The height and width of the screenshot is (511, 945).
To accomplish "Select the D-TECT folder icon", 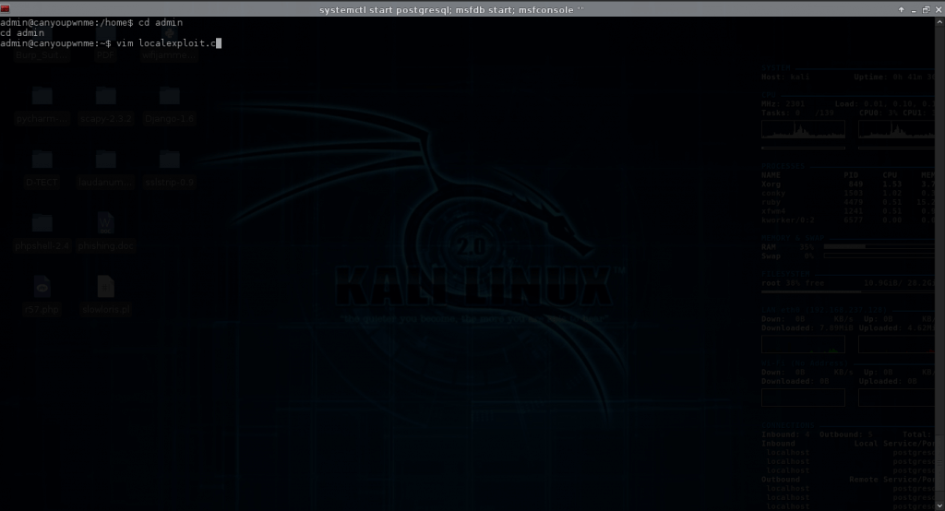I will coord(42,160).
